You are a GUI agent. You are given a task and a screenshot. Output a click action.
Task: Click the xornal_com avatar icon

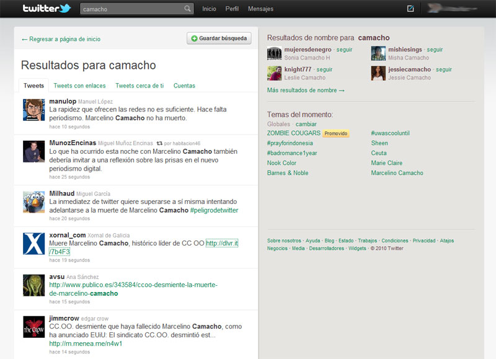[33, 244]
